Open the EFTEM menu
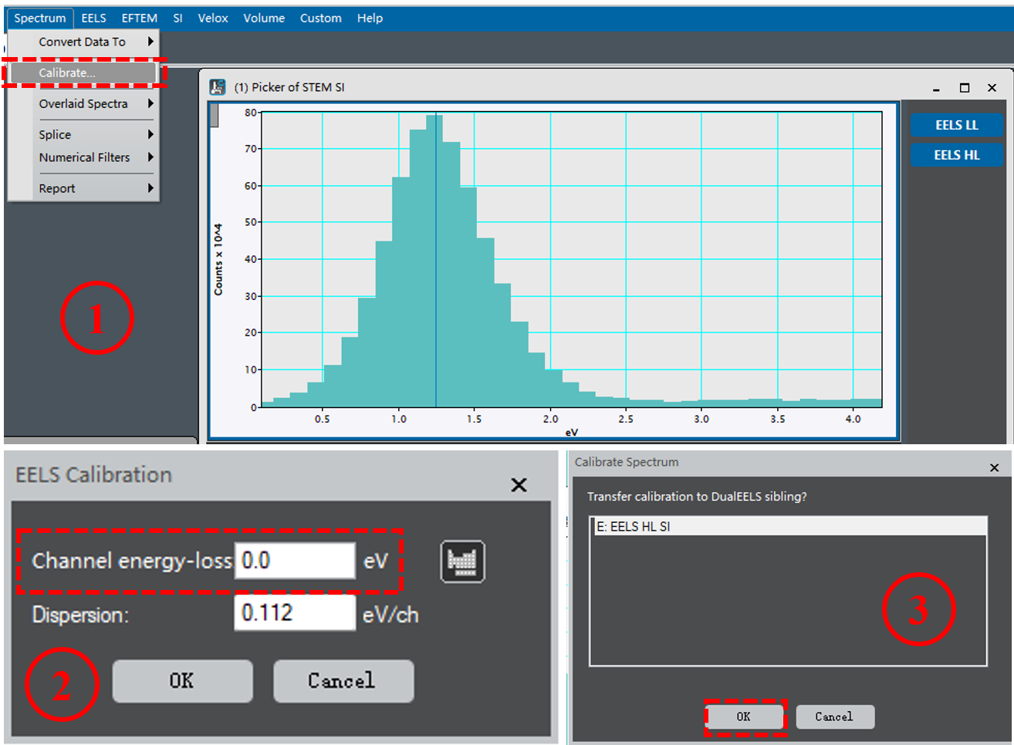 coord(139,18)
